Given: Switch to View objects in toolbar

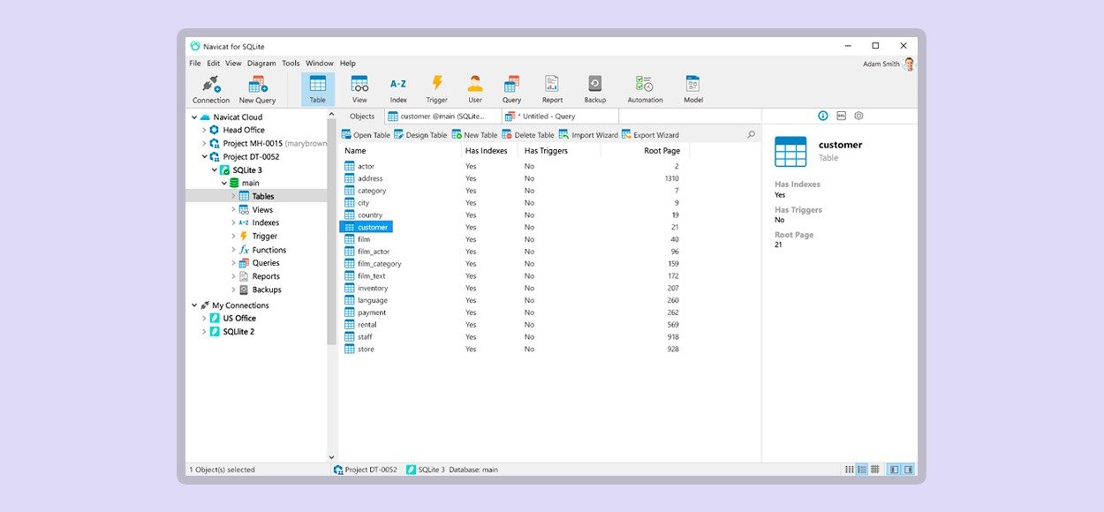Looking at the screenshot, I should click(x=359, y=89).
